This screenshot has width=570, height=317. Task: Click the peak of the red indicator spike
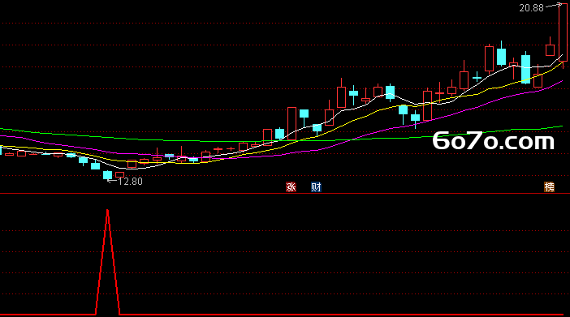click(108, 210)
